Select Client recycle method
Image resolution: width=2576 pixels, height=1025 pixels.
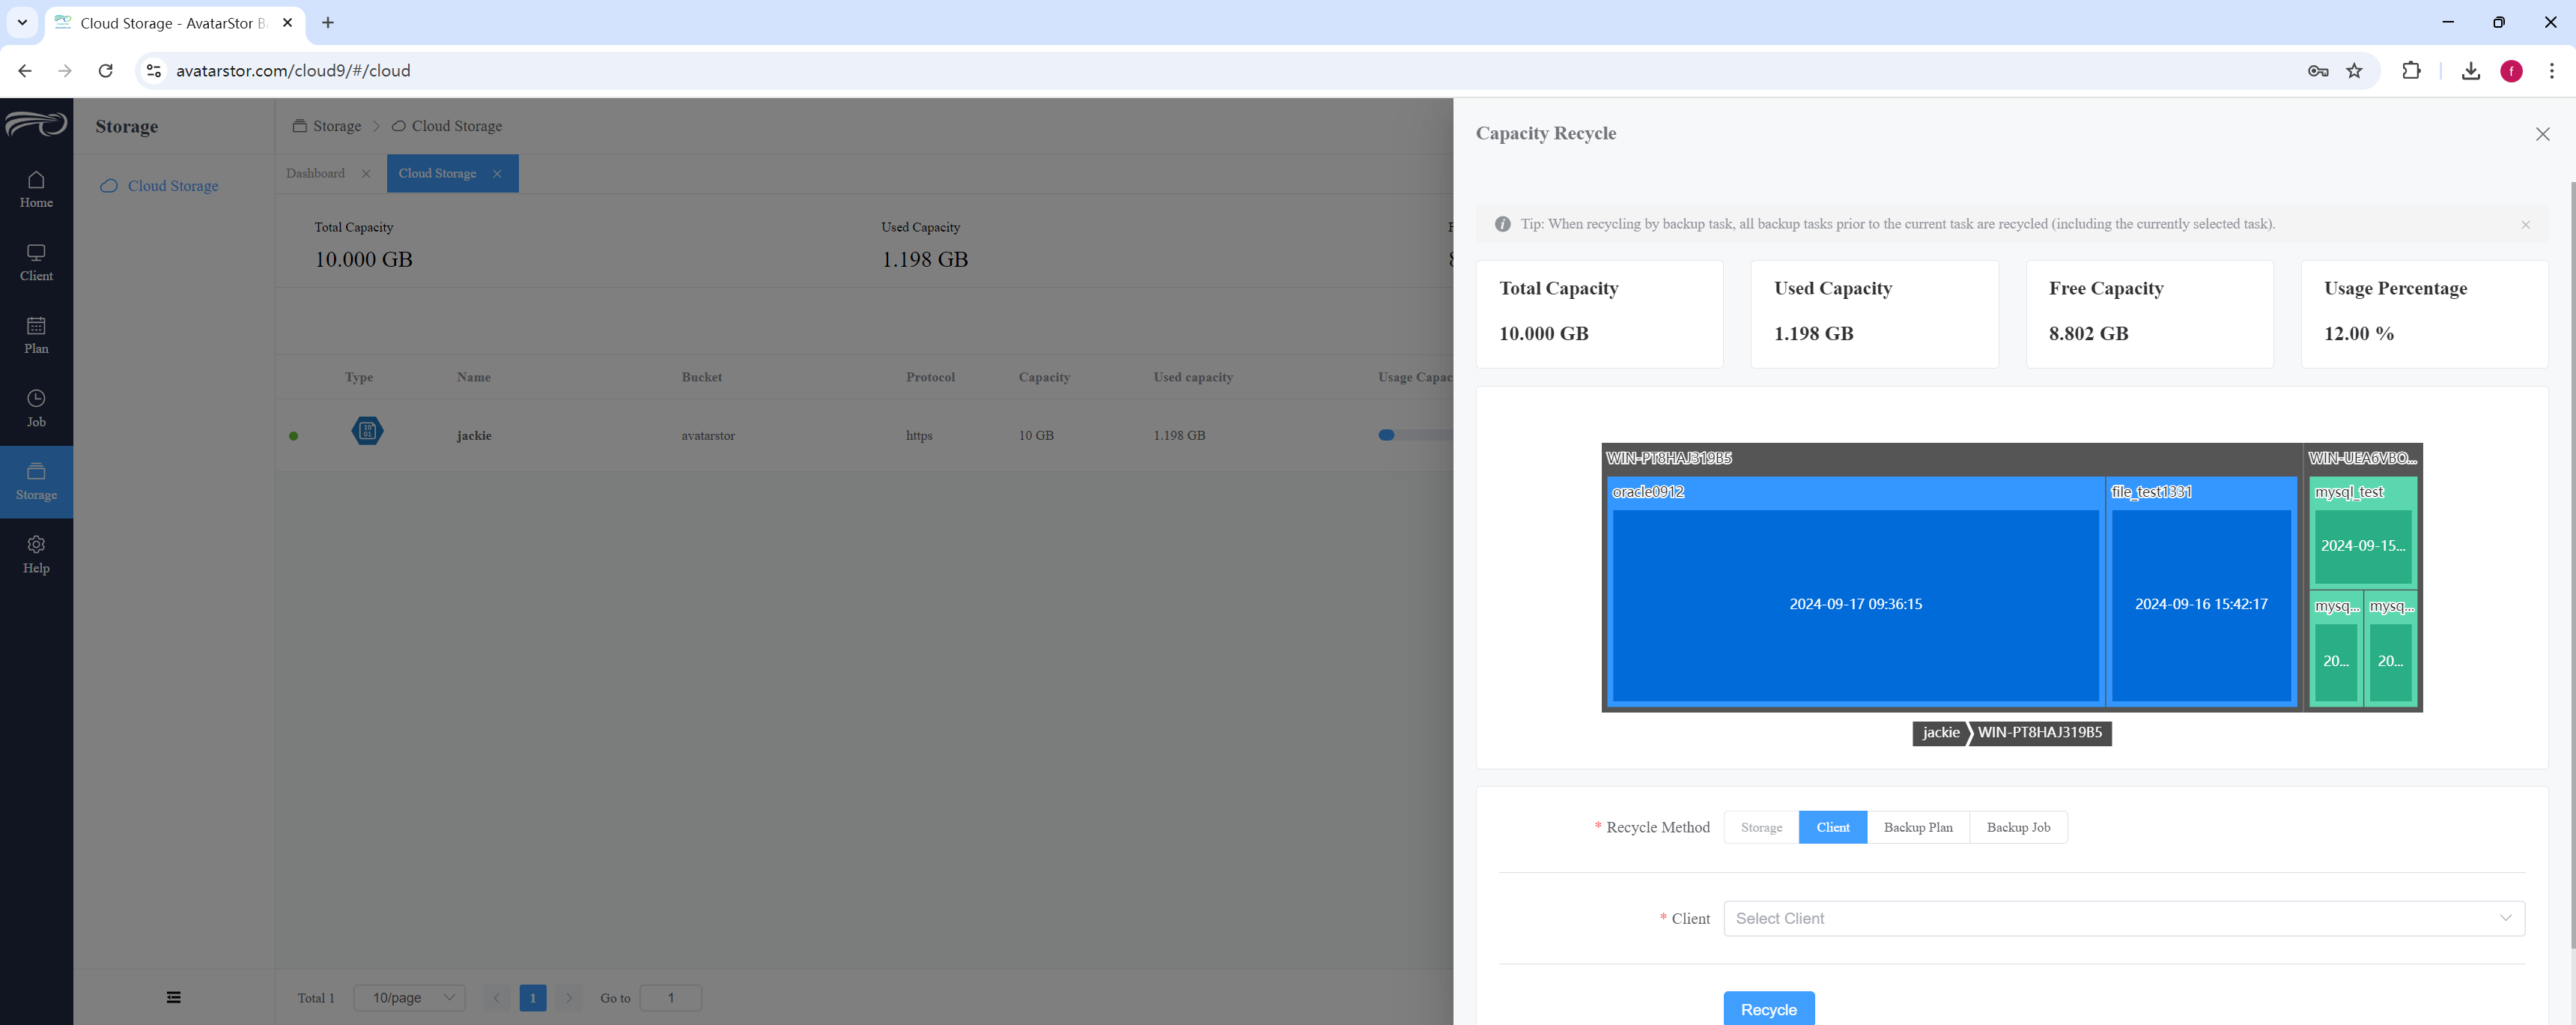coord(1832,828)
